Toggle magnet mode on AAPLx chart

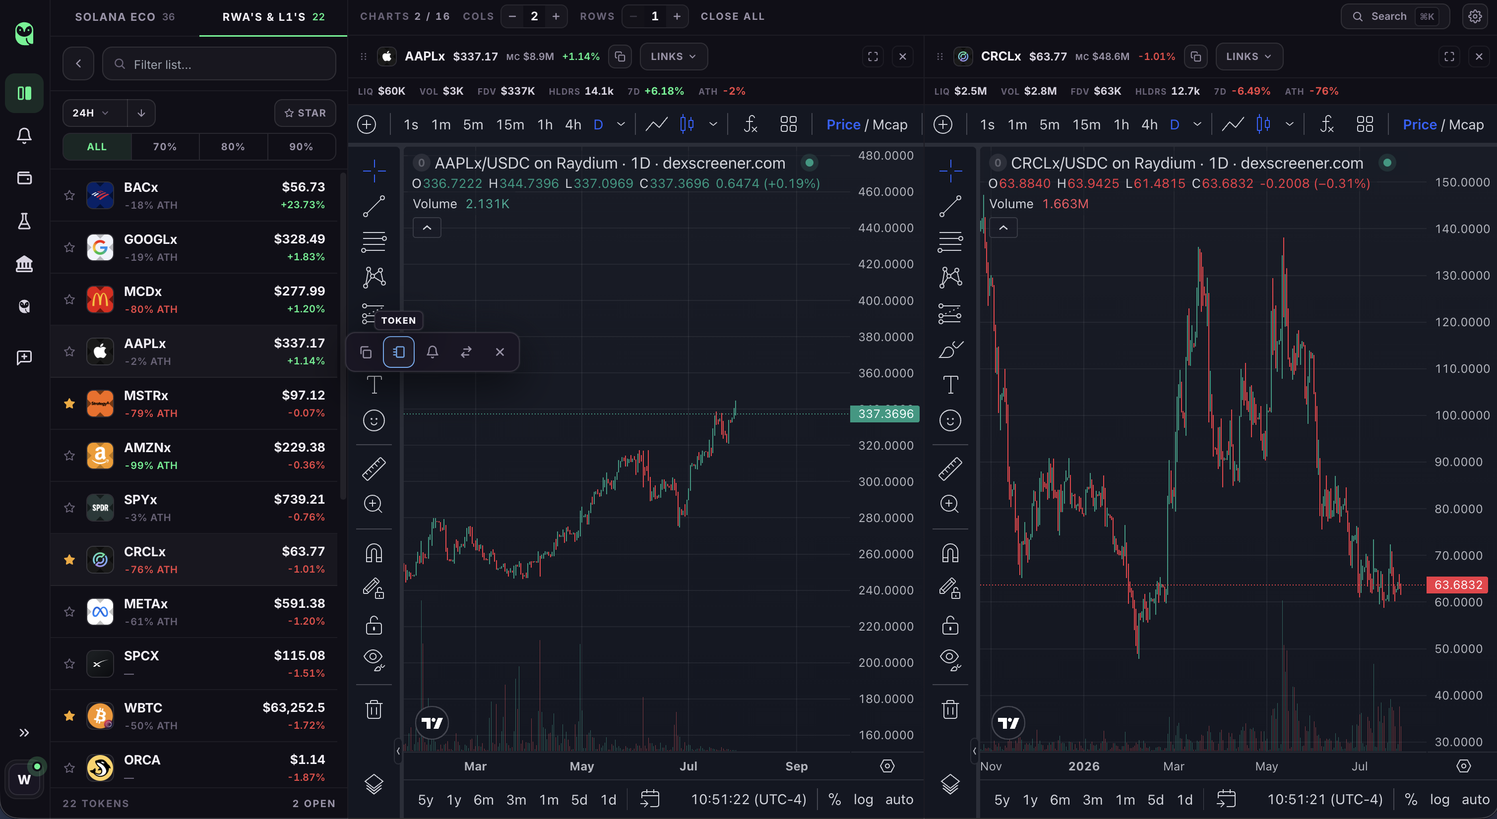[374, 553]
